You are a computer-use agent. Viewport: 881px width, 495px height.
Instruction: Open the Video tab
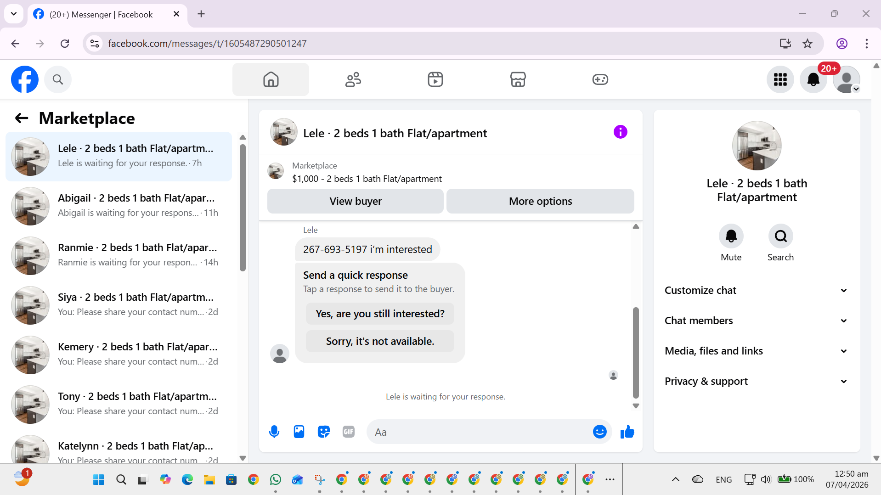[435, 79]
